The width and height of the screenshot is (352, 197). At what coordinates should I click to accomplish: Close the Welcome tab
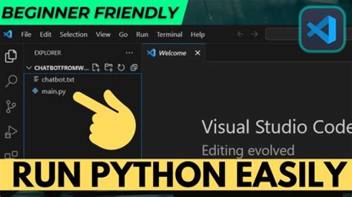[x=198, y=53]
